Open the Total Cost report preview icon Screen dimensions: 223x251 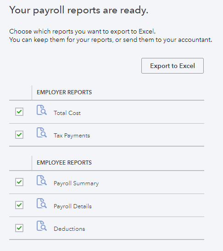pos(42,110)
